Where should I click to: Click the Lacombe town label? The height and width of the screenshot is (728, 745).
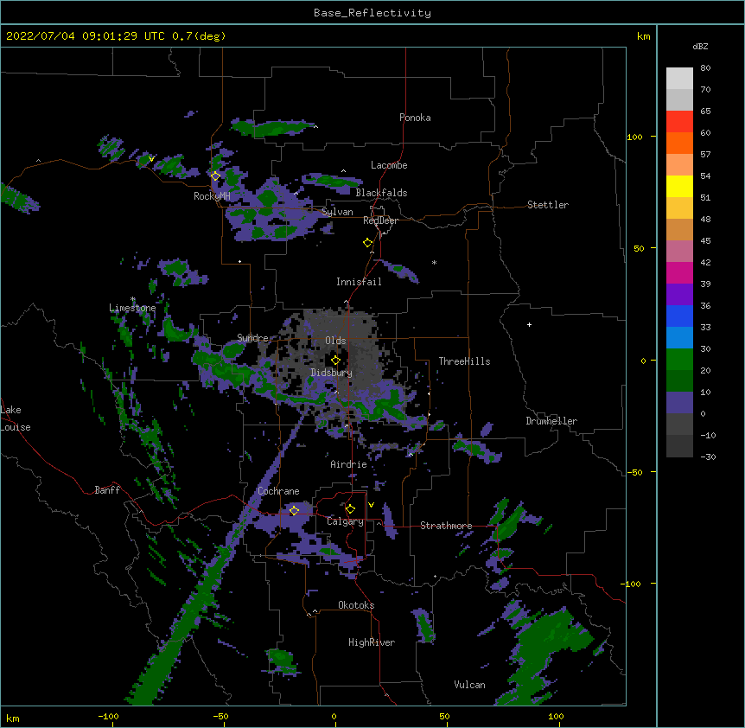point(389,165)
